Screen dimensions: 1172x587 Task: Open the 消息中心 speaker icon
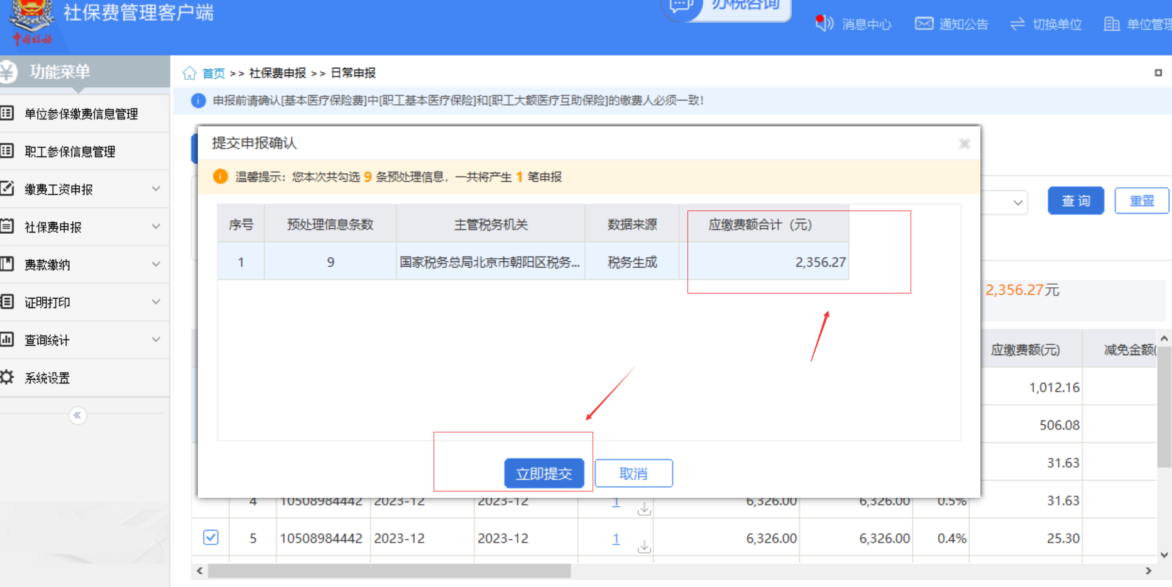click(824, 23)
